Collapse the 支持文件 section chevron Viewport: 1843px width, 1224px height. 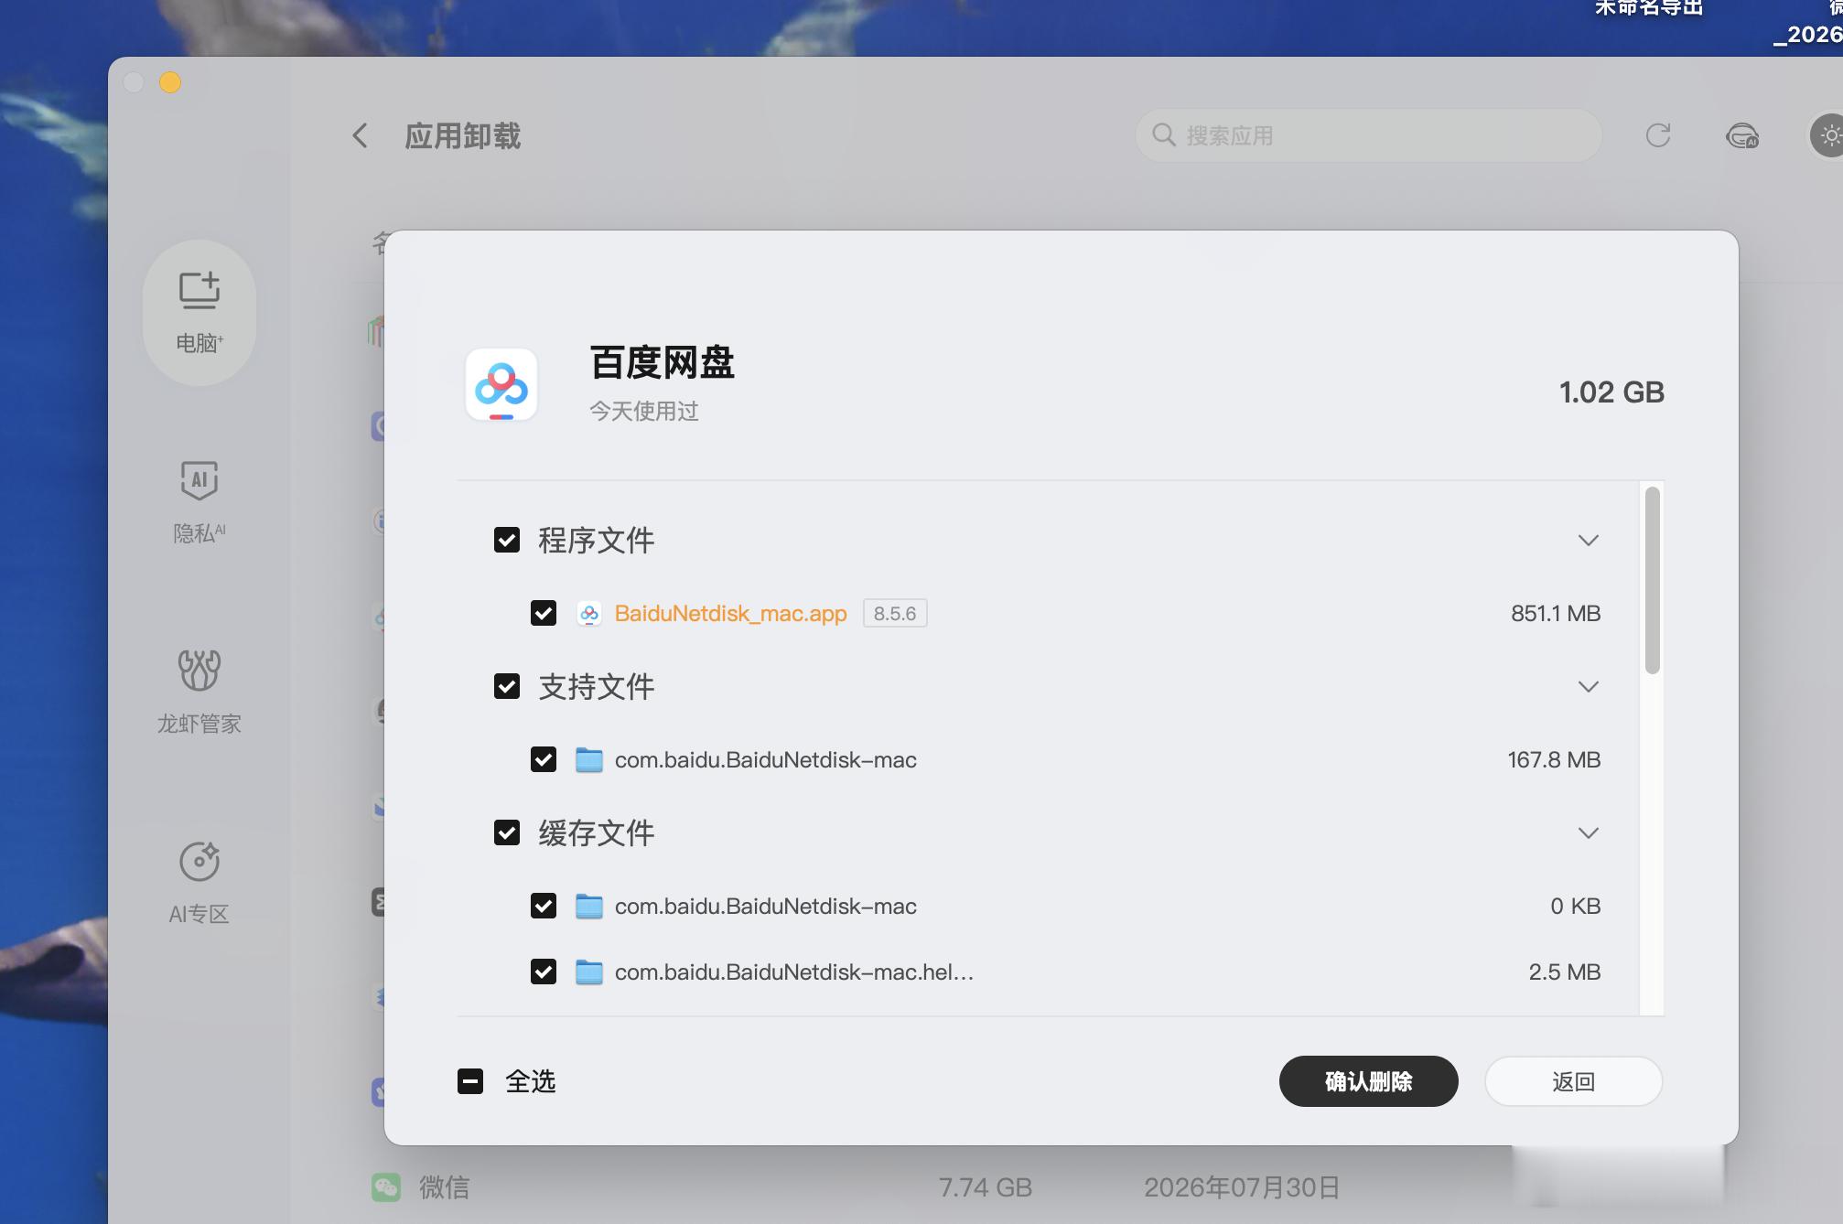tap(1589, 686)
